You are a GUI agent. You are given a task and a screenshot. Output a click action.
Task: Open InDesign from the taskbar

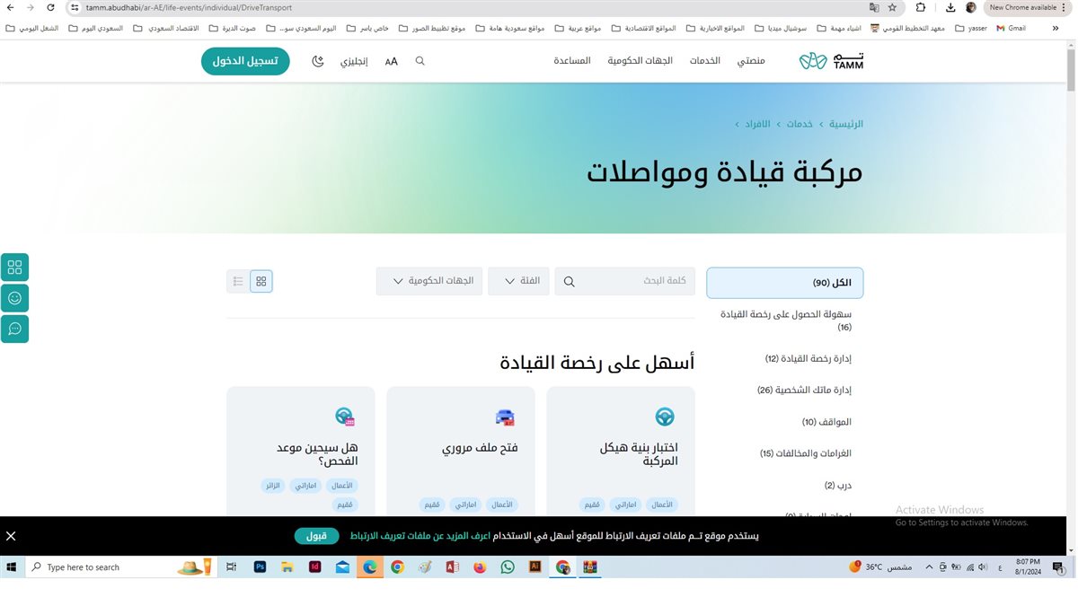315,567
